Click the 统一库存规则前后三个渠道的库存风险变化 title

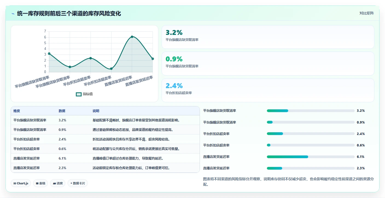(x=69, y=13)
